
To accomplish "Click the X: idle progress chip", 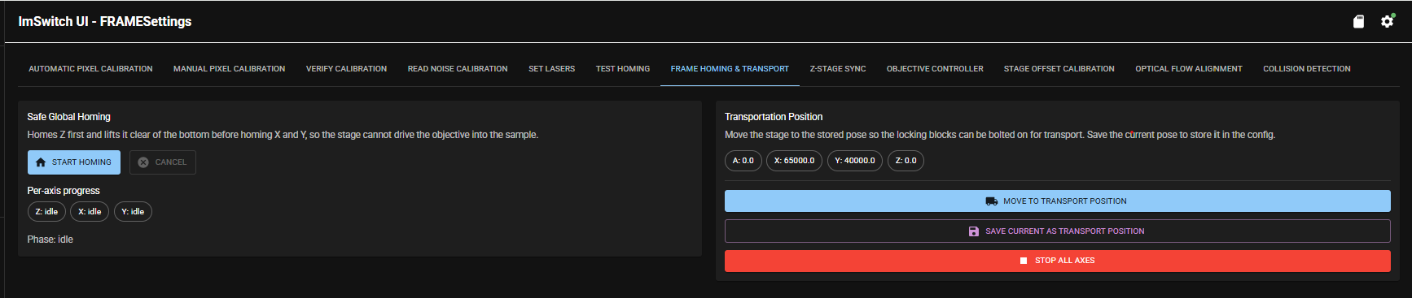I will [90, 212].
